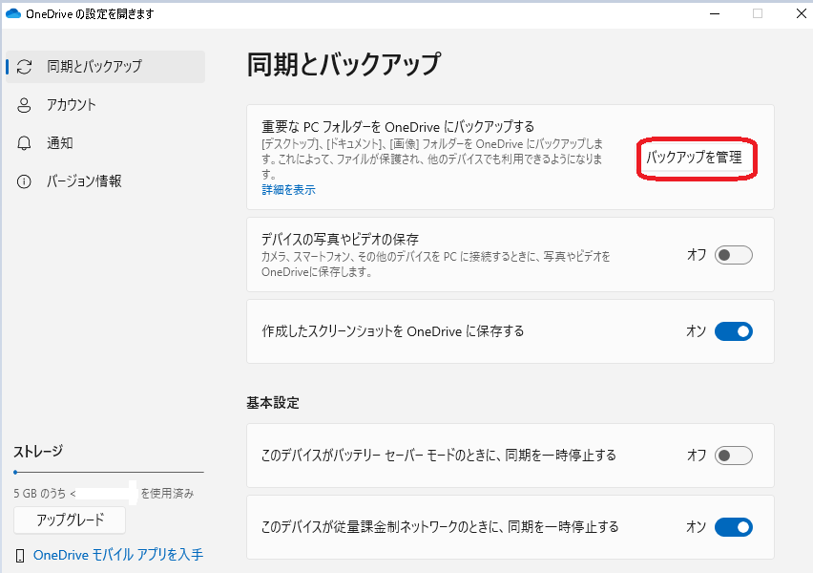
Task: Click the 基本設定 section heading
Action: (x=273, y=403)
